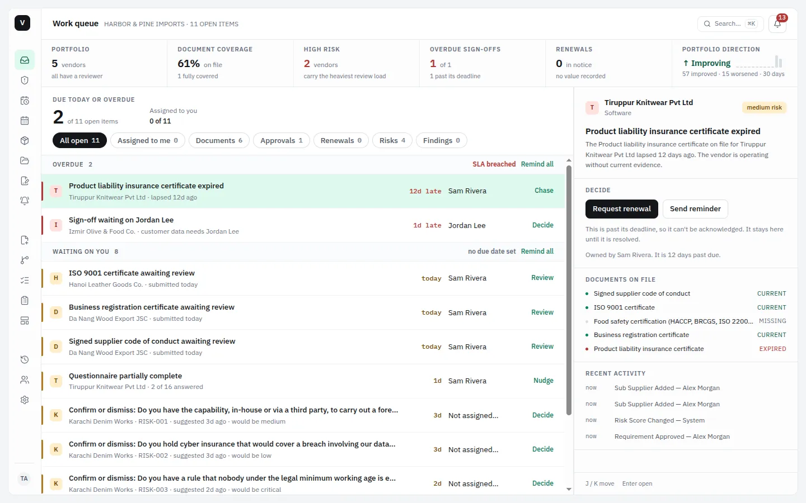Click the Send reminder button
806x503 pixels.
point(695,209)
